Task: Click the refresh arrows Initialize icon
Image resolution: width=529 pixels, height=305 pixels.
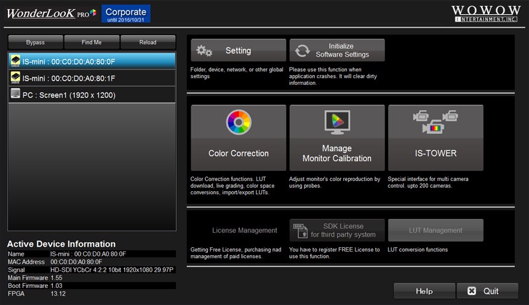Action: point(302,51)
